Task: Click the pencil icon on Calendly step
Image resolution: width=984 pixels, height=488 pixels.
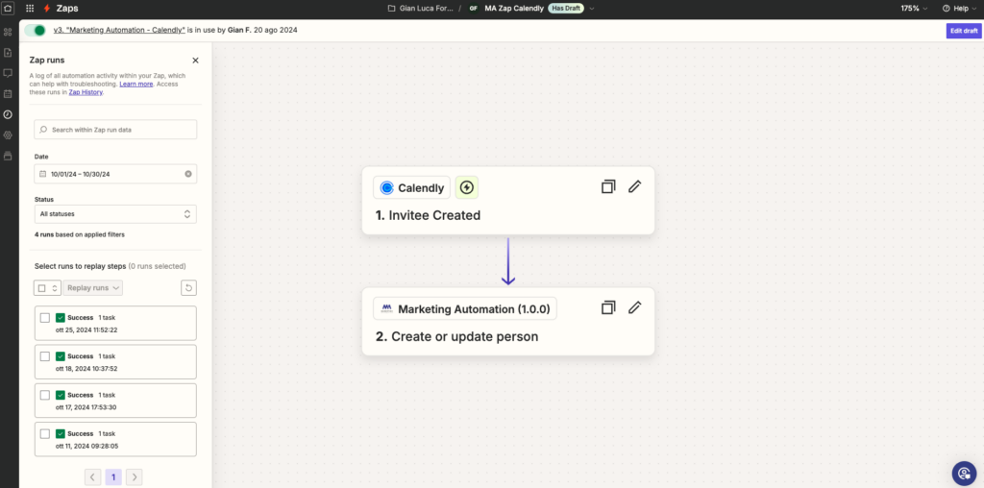Action: point(634,186)
